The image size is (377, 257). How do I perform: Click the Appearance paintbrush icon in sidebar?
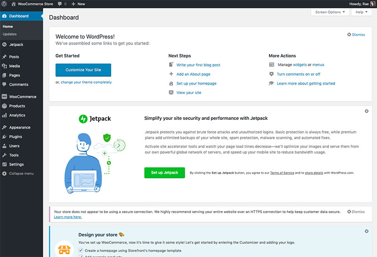4,127
